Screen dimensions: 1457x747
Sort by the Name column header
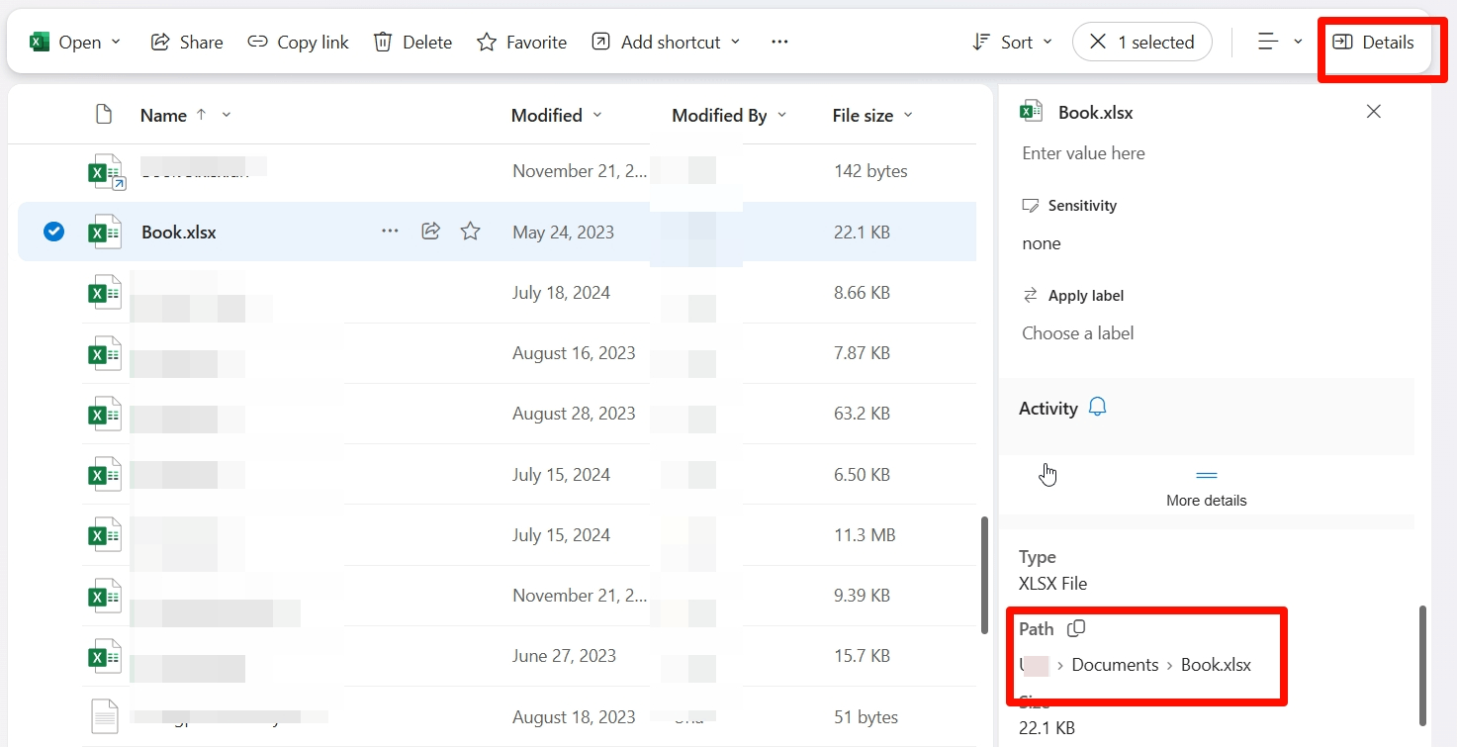click(163, 116)
